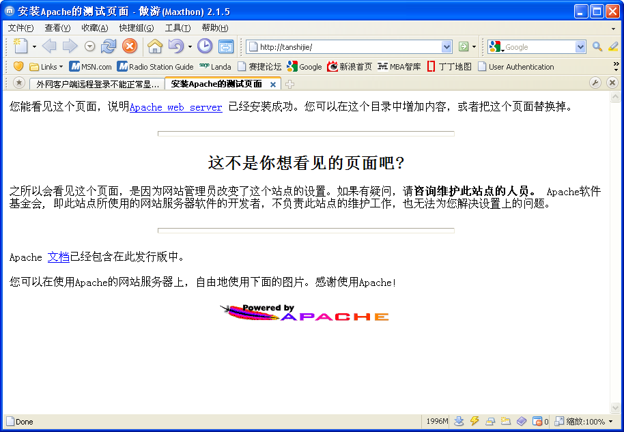Click the History clock icon

point(205,46)
